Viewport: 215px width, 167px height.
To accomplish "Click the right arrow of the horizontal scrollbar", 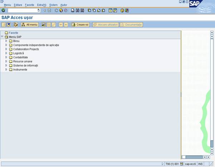I will (209, 157).
